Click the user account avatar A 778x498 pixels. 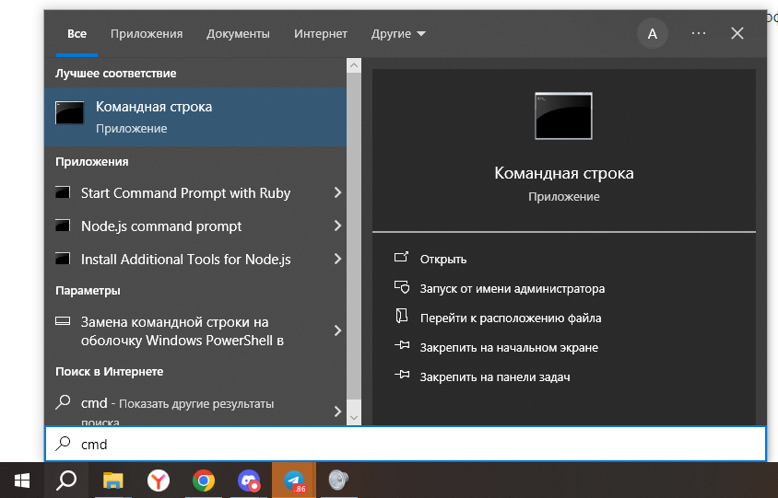click(653, 34)
